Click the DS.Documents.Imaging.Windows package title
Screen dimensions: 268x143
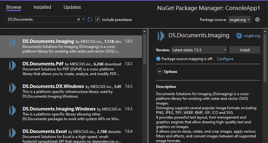[59, 109]
